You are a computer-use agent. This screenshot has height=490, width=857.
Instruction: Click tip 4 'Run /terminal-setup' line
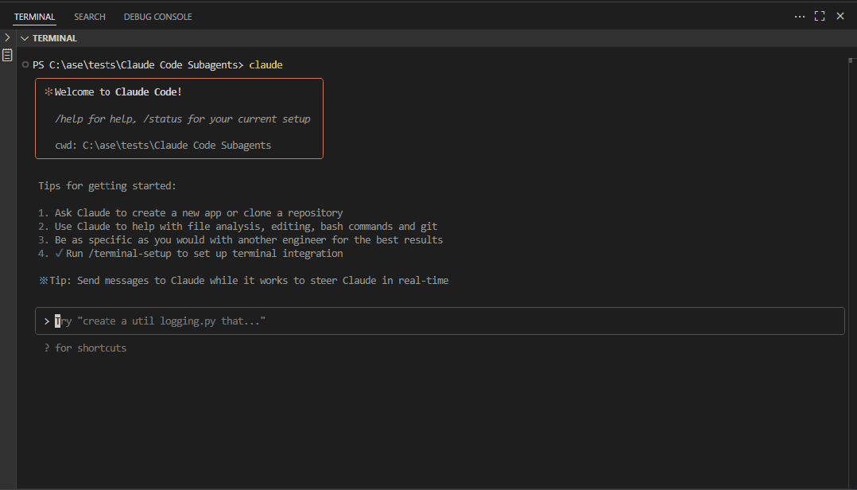click(191, 253)
